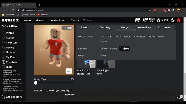
Task: Select Hair under Accessories
Action: (x=110, y=36)
